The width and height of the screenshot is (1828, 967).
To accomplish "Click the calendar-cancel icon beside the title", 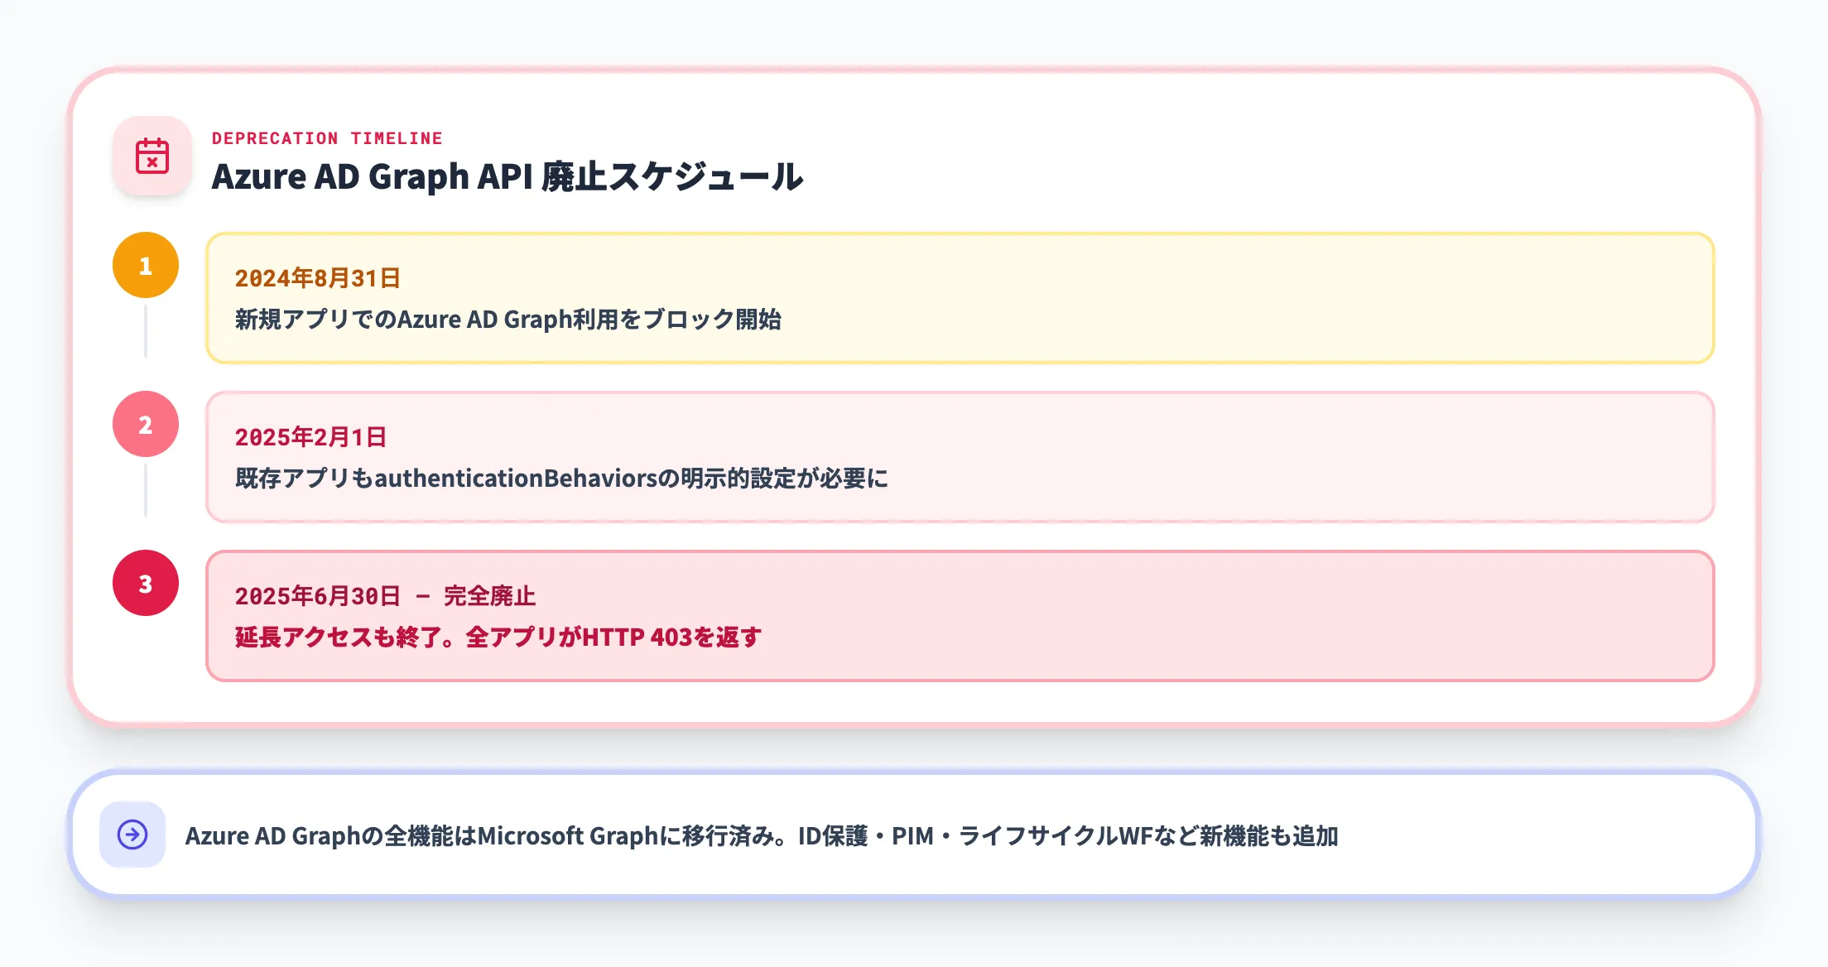I will (x=152, y=156).
